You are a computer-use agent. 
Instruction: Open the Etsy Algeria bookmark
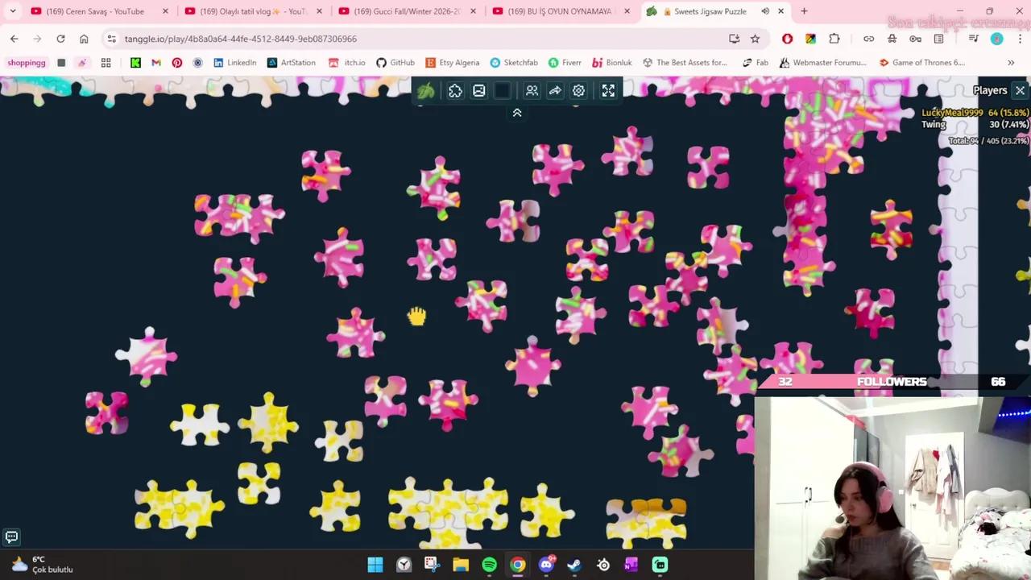pos(453,63)
